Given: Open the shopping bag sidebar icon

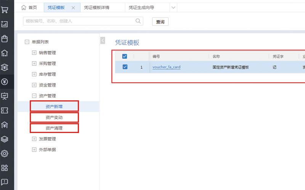Looking at the screenshot, I should 5,38.
